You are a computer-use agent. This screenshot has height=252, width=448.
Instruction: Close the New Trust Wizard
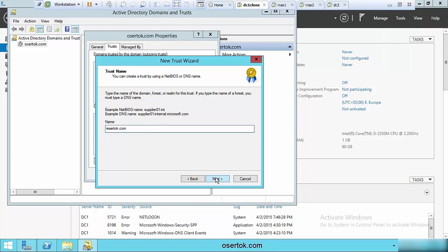click(256, 59)
